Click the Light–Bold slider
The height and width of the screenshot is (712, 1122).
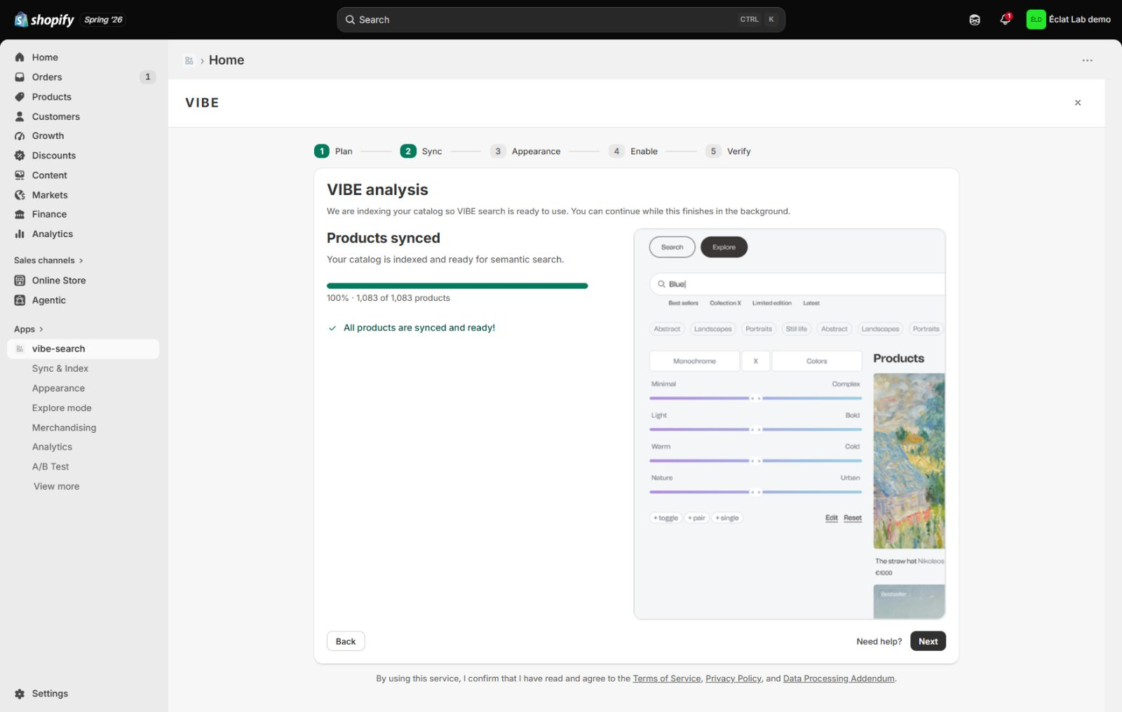pyautogui.click(x=755, y=429)
